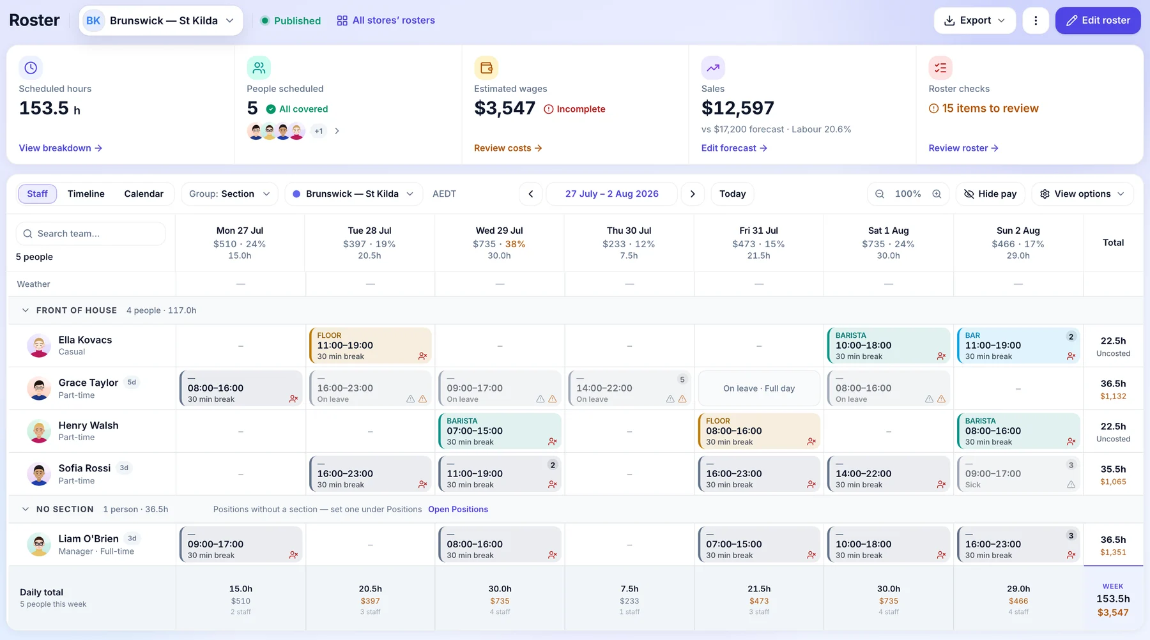Click the chevron after scheduled avatars
The height and width of the screenshot is (640, 1150).
point(337,131)
